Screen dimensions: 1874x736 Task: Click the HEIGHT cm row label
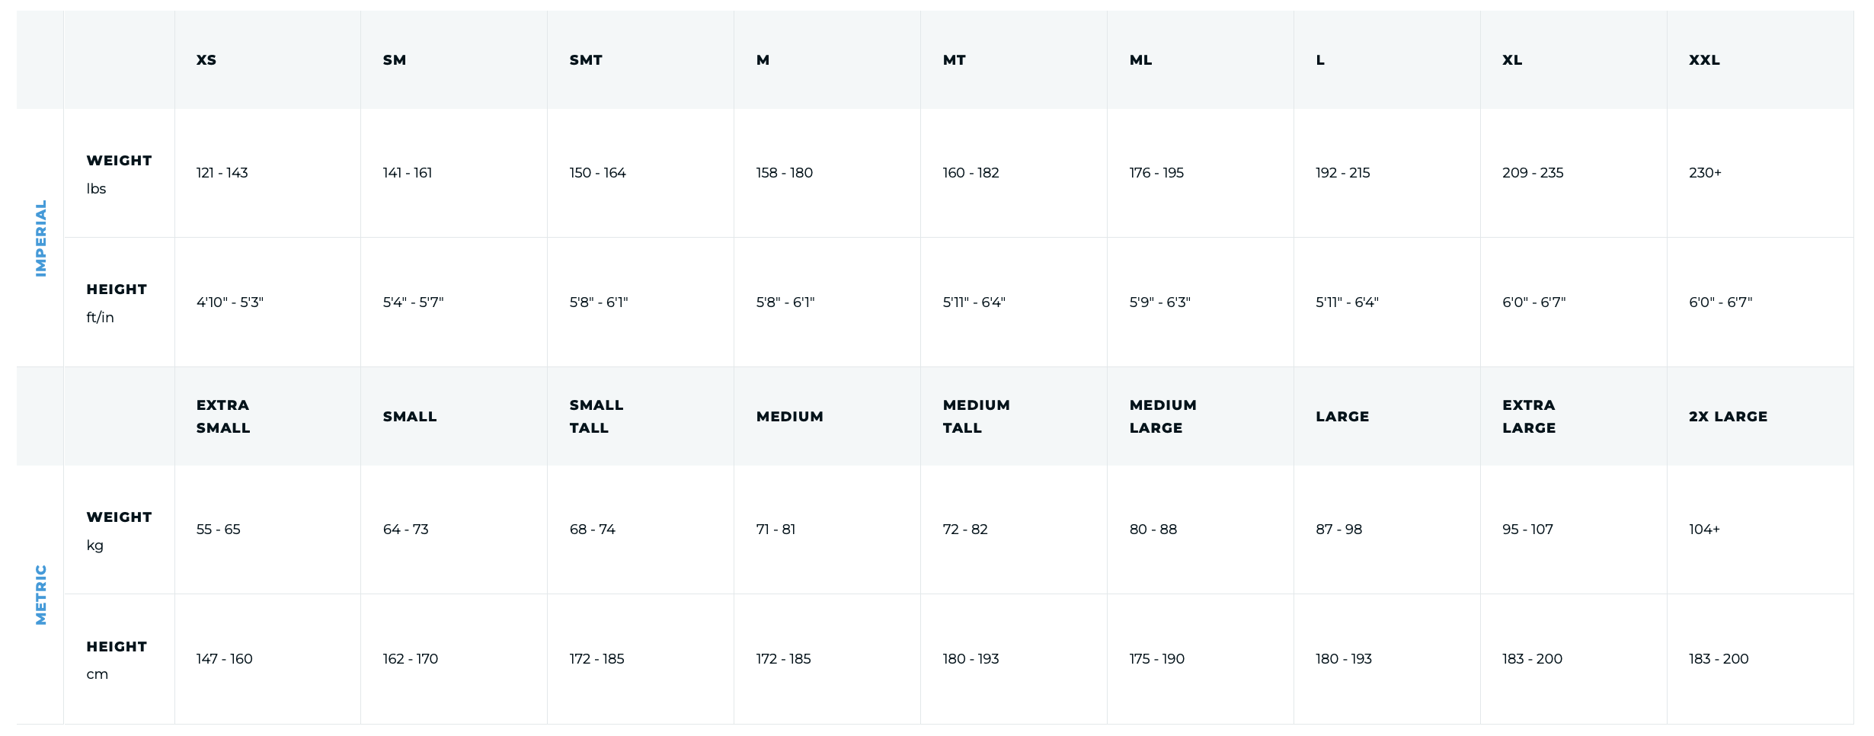[x=117, y=660]
